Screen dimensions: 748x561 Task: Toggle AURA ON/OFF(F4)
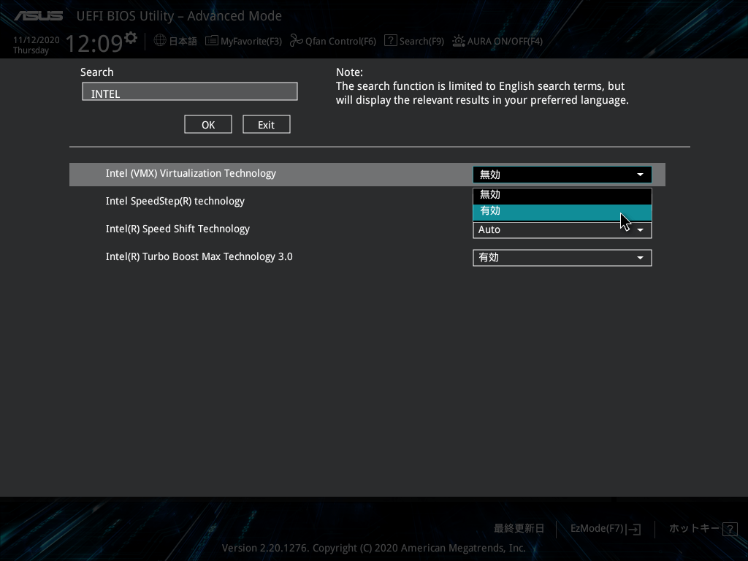click(497, 41)
